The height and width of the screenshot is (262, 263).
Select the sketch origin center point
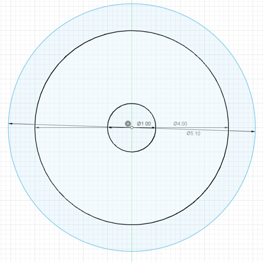coord(132,128)
